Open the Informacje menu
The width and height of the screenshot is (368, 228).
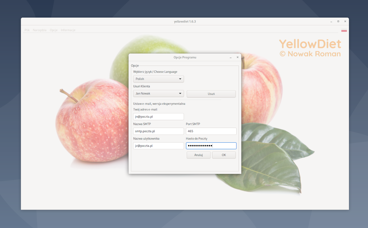point(68,30)
